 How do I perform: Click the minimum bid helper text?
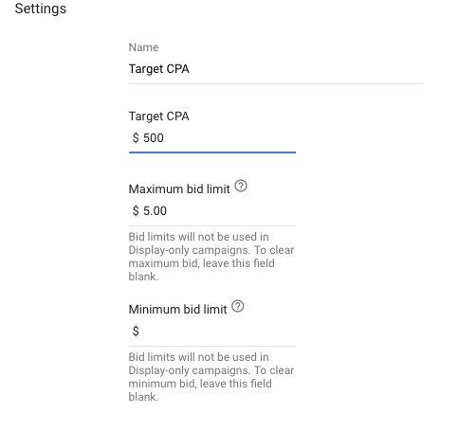click(211, 377)
